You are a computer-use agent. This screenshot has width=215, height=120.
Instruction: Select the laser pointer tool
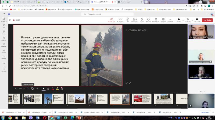[x=48, y=89]
